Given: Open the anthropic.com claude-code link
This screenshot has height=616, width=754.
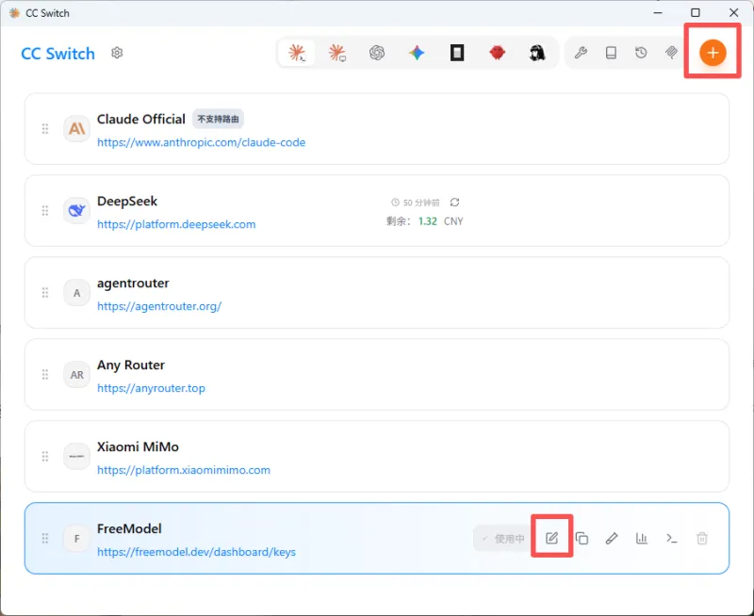Looking at the screenshot, I should pyautogui.click(x=201, y=142).
